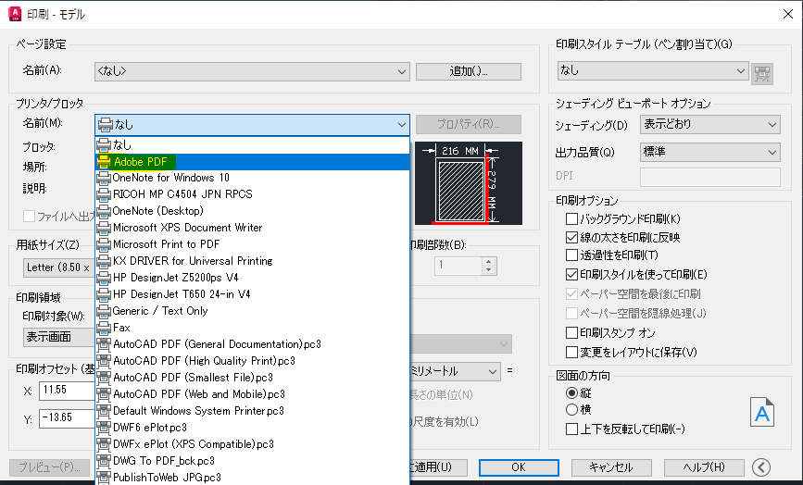Click the paper size preview thumbnail
This screenshot has width=803, height=485.
point(468,183)
